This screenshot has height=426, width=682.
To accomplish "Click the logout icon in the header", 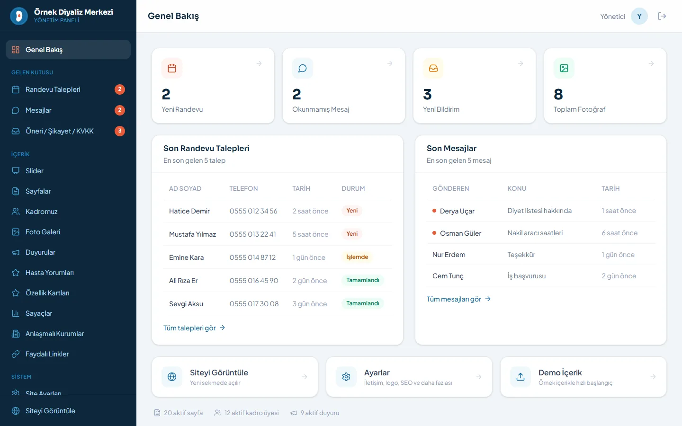I will [x=662, y=16].
